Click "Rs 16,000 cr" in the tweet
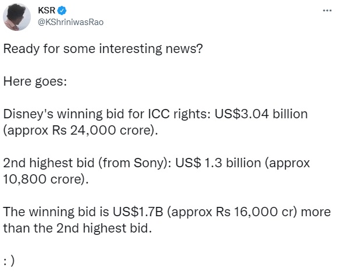The height and width of the screenshot is (271, 341). [x=254, y=212]
